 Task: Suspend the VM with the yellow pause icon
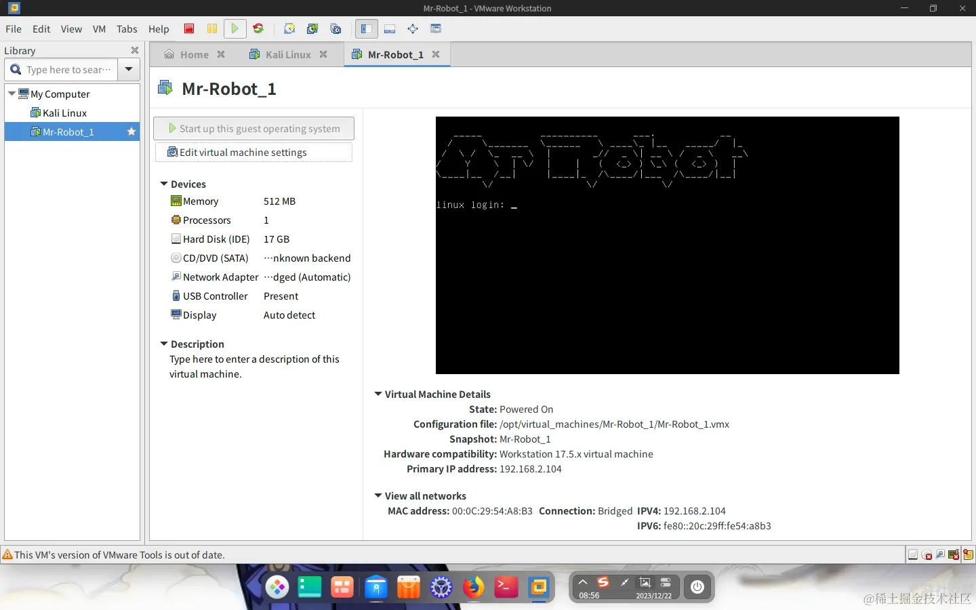point(212,28)
